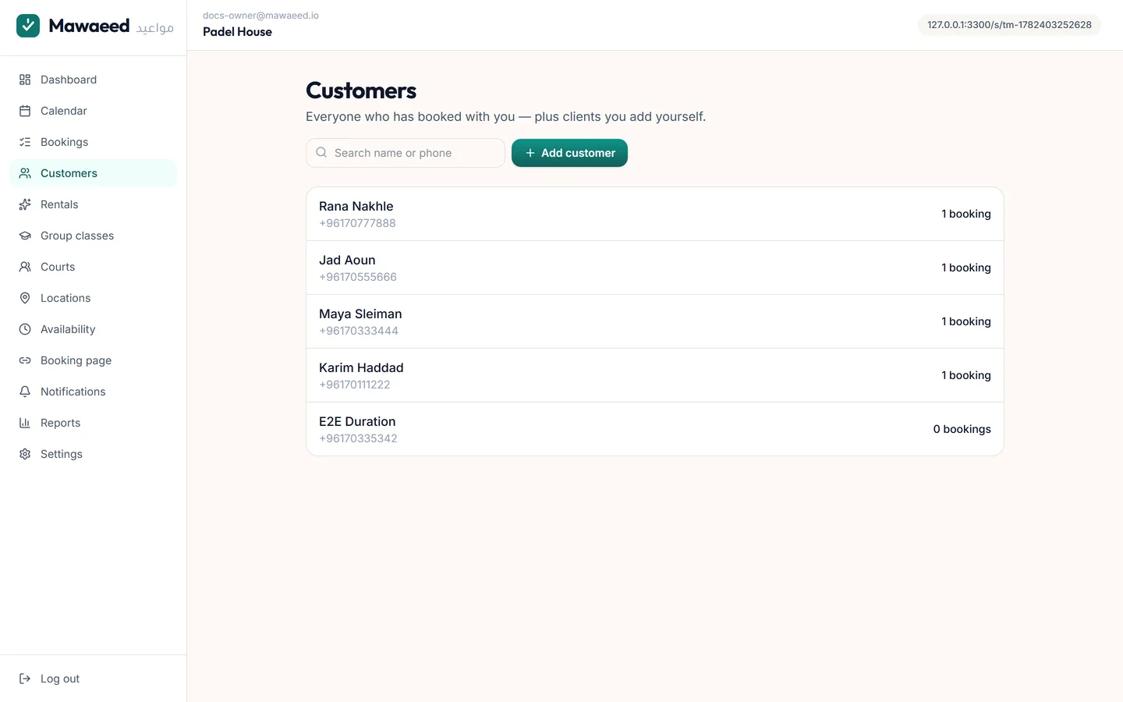
Task: Click phone number +96170555666
Action: pos(358,277)
